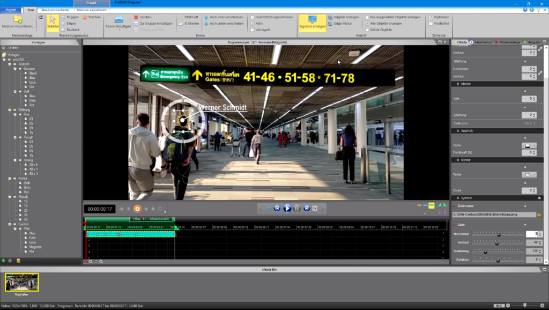
Task: Browse for Dateiname image file
Action: click(539, 215)
